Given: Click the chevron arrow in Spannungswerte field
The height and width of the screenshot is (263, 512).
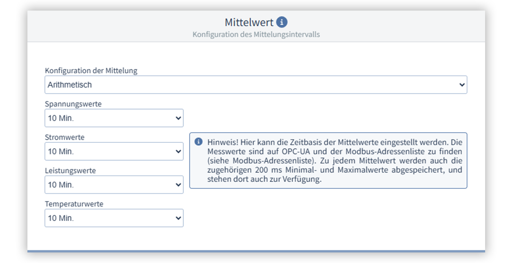Looking at the screenshot, I should 178,119.
